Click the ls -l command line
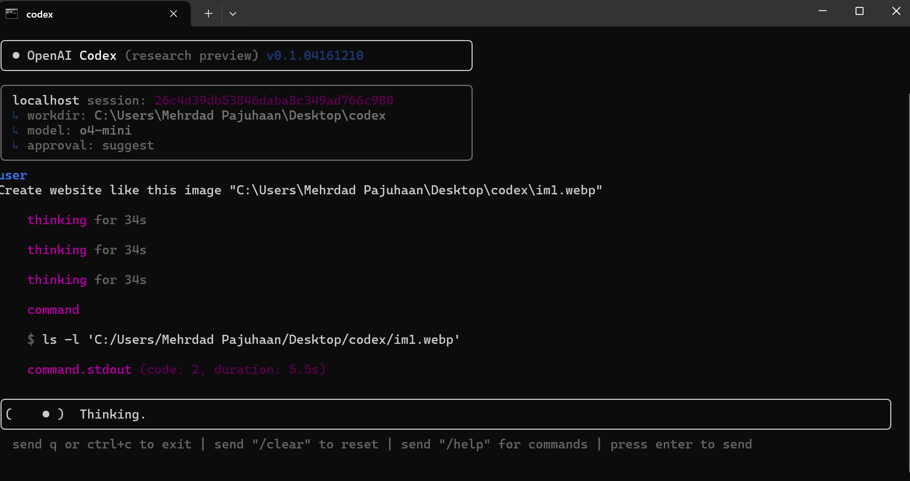 click(244, 340)
